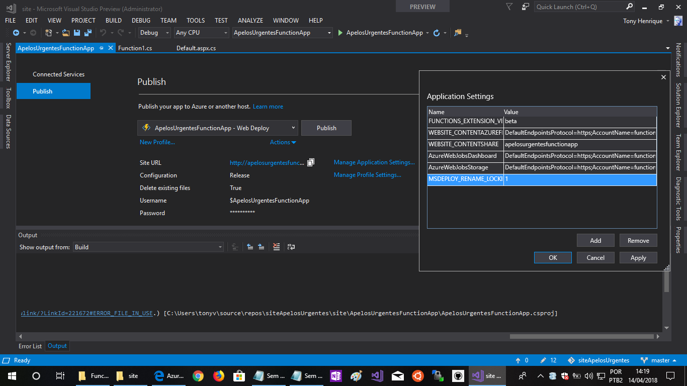Open Google Chrome from the taskbar
The height and width of the screenshot is (386, 687).
pos(198,375)
